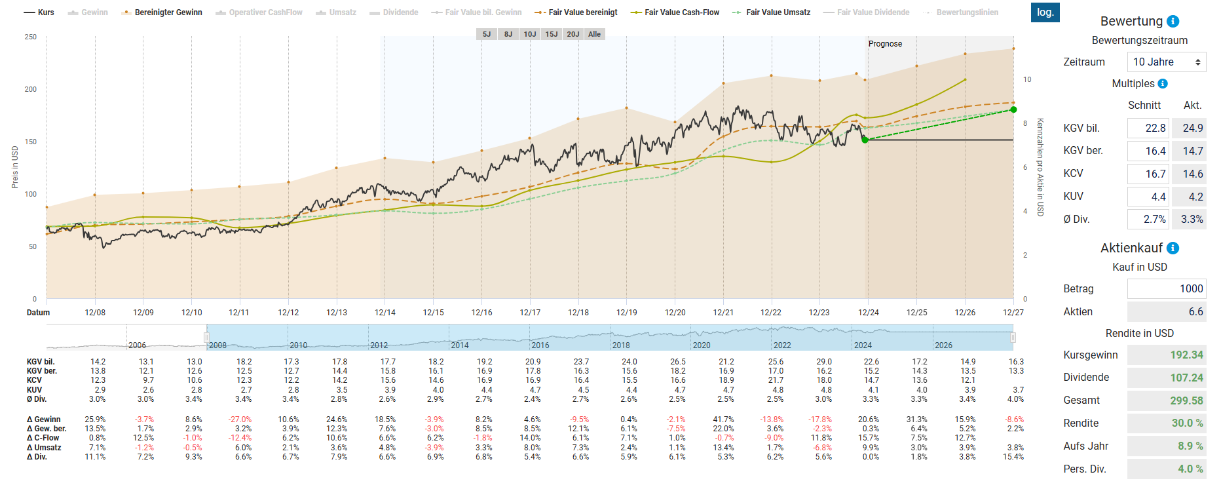Select the 5J time range tab
This screenshot has width=1221, height=489.
[487, 34]
